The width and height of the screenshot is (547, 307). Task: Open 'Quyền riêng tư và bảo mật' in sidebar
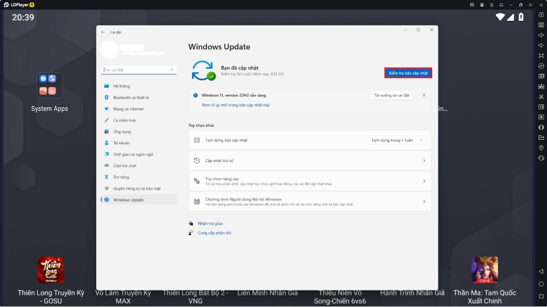(139, 189)
